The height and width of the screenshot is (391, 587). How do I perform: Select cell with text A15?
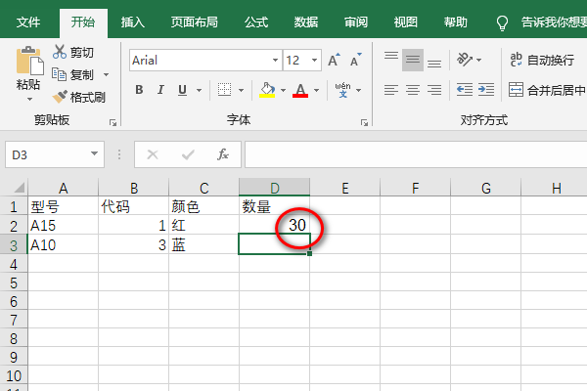tap(63, 226)
